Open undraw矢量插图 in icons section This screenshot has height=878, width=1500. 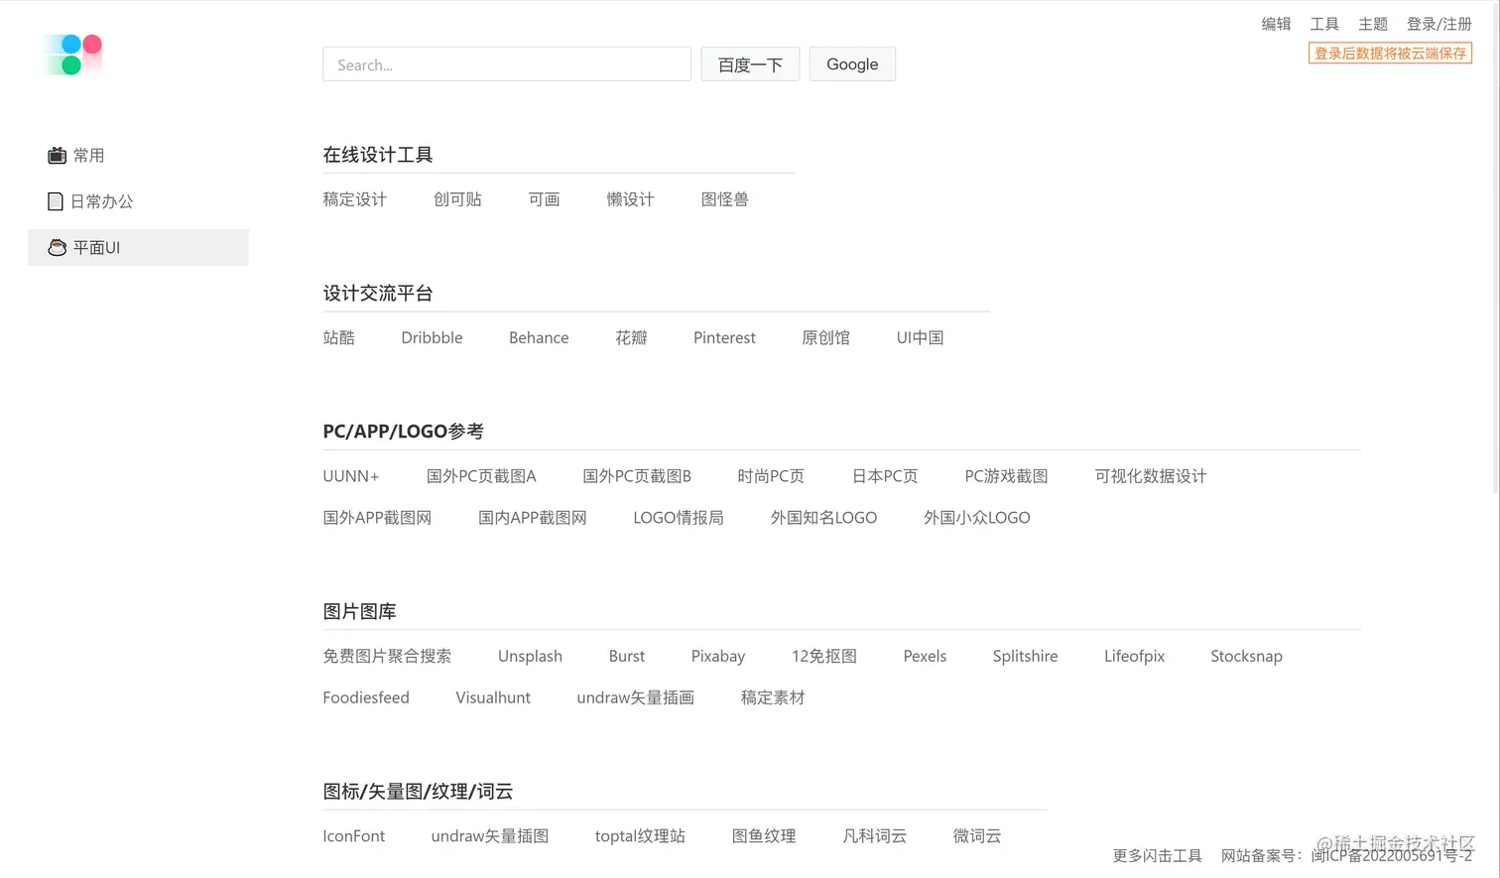point(490,836)
